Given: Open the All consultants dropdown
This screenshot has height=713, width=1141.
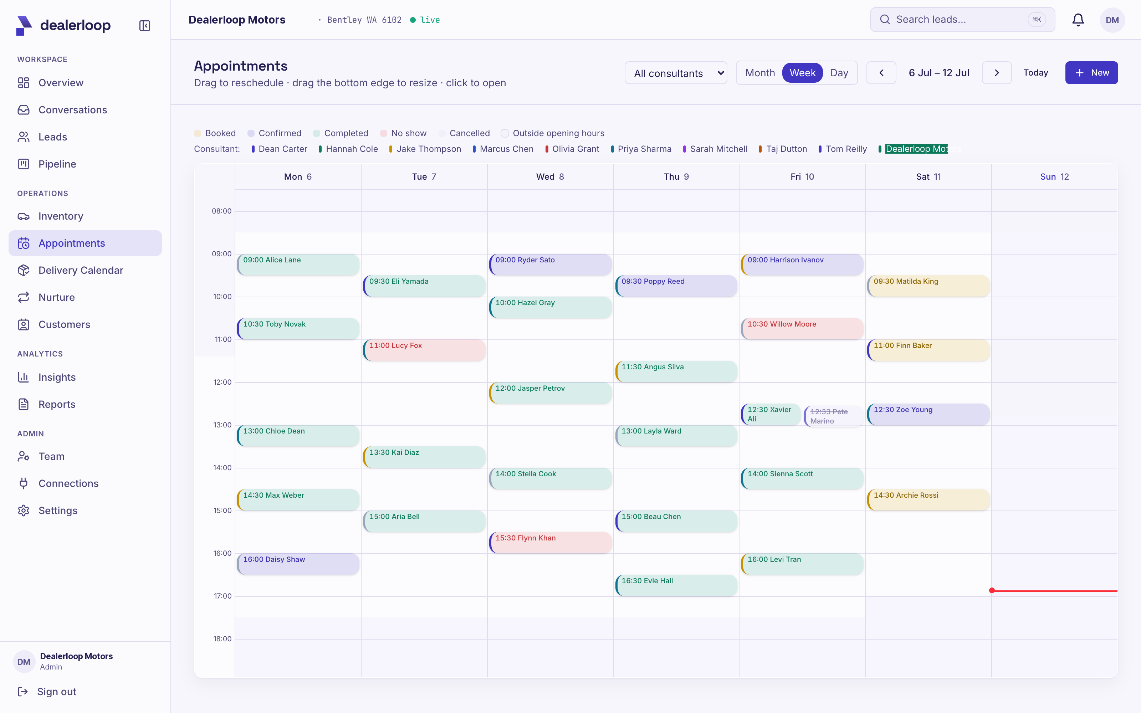Looking at the screenshot, I should coord(676,73).
